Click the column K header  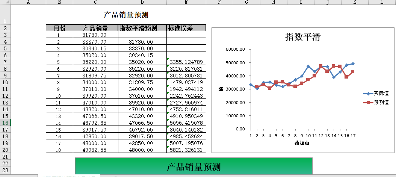coord(354,3)
